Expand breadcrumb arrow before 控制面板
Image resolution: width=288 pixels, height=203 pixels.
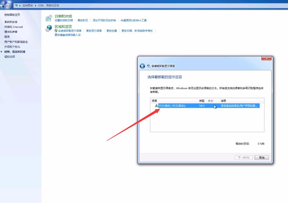pyautogui.click(x=20, y=5)
